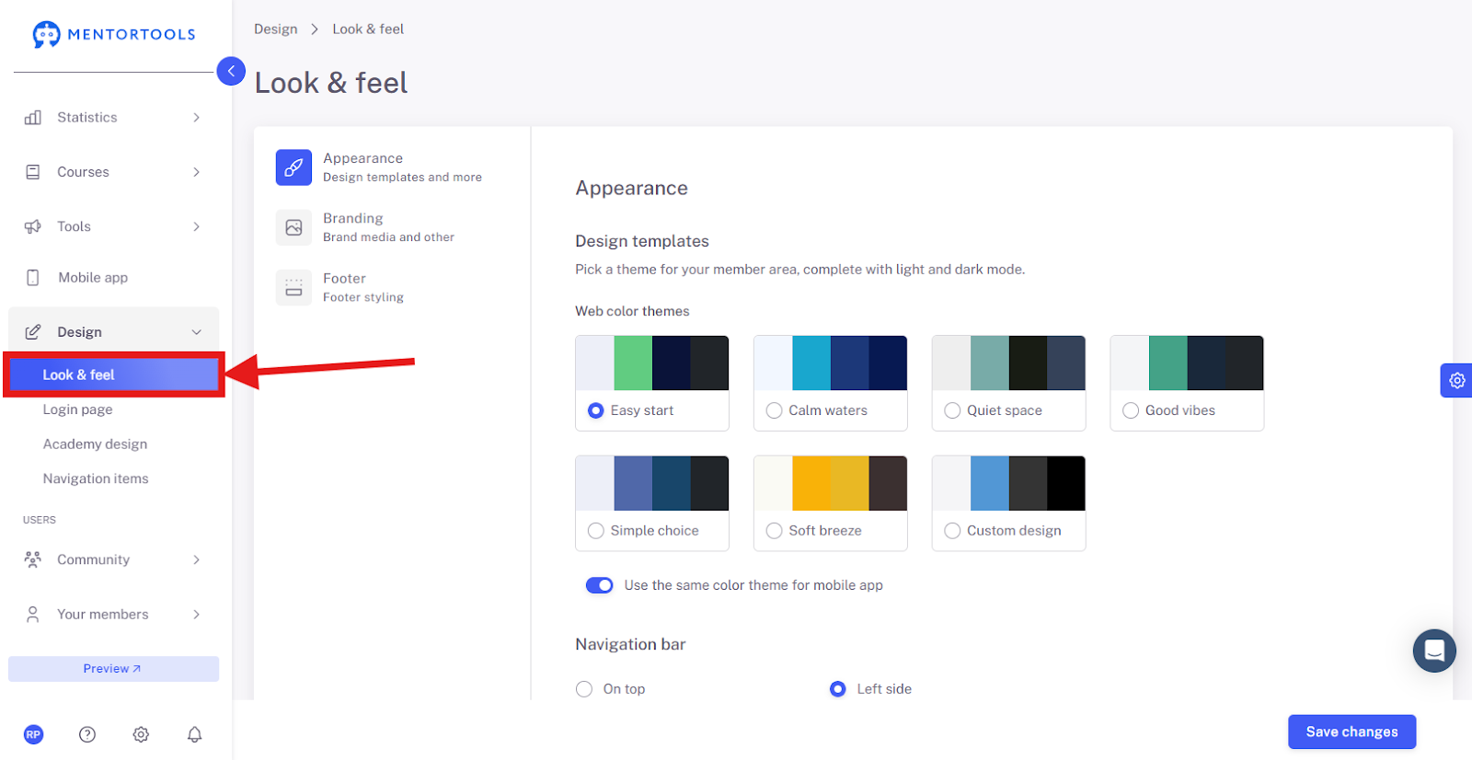Toggle same color theme for mobile app
The height and width of the screenshot is (760, 1472).
click(x=600, y=585)
